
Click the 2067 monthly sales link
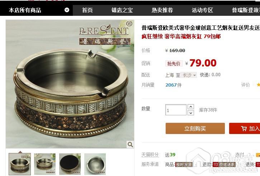click(171, 85)
